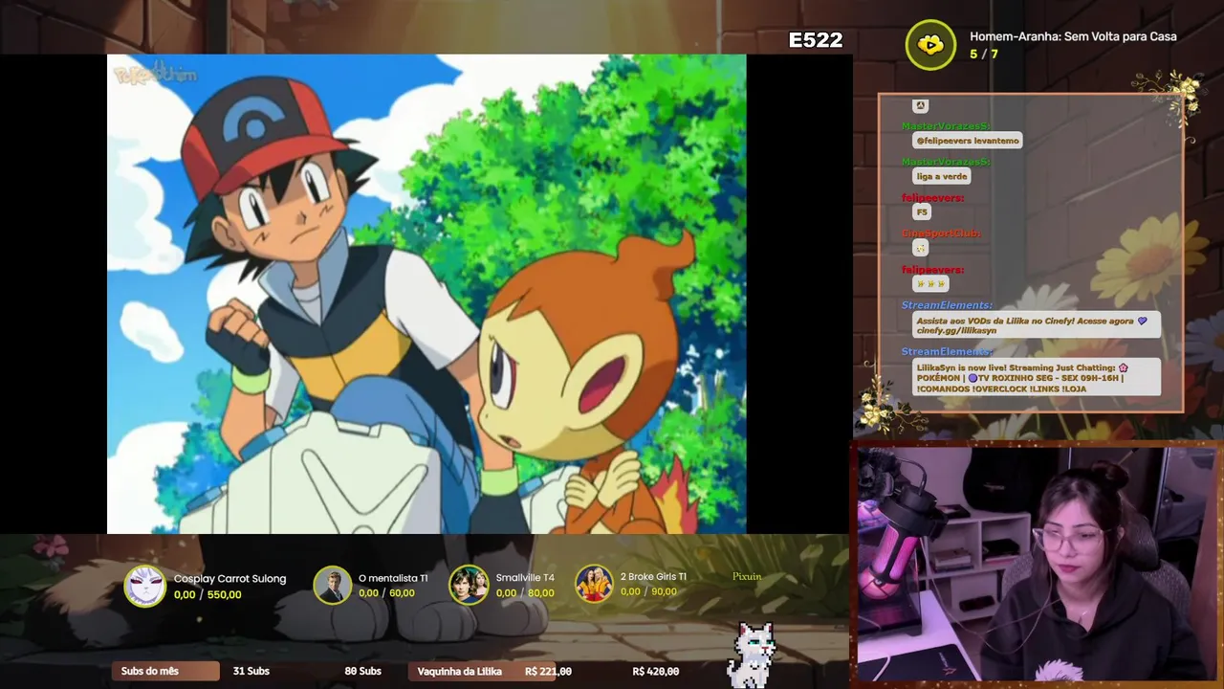Click the emote in CineSportClub's chat message

click(921, 248)
